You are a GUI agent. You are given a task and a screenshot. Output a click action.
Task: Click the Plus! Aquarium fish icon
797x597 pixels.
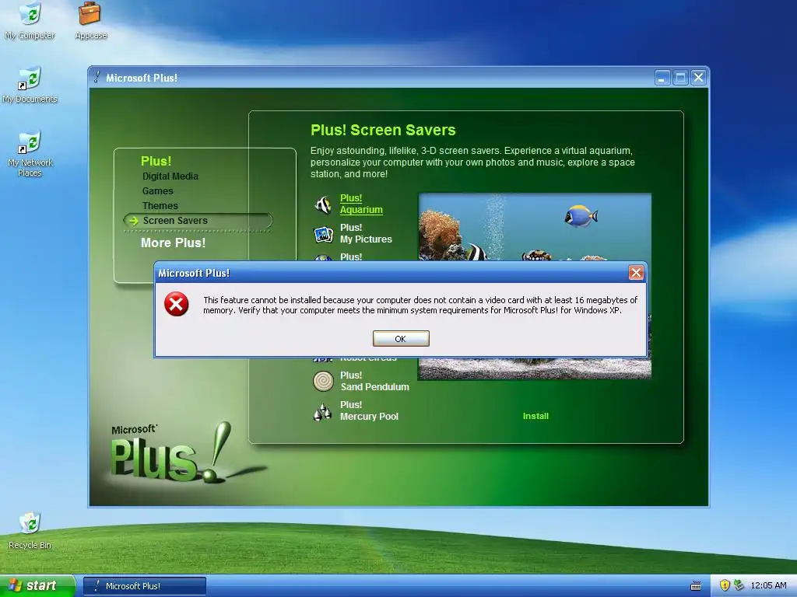coord(323,204)
